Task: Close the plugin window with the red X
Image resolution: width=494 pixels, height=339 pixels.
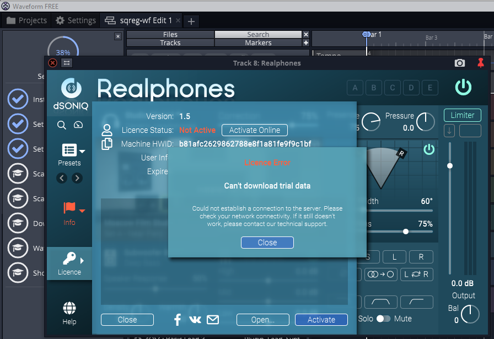Action: point(52,63)
